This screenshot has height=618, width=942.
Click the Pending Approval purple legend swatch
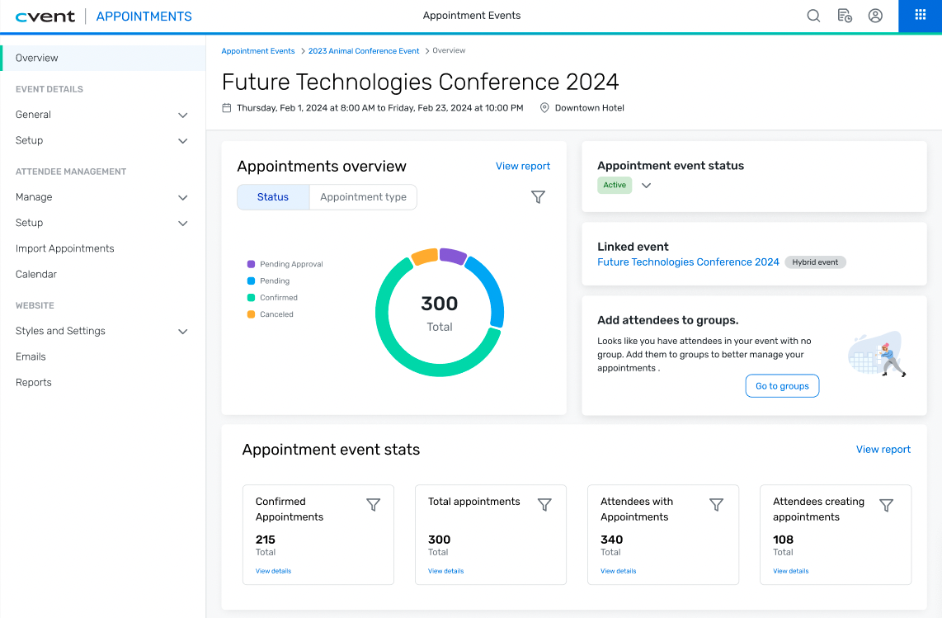(251, 264)
